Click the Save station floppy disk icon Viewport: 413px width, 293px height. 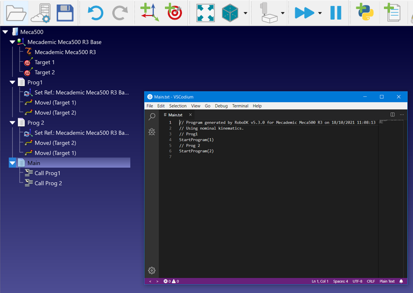(x=65, y=13)
